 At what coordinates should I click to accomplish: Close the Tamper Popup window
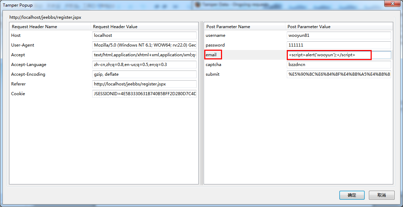pos(392,4)
